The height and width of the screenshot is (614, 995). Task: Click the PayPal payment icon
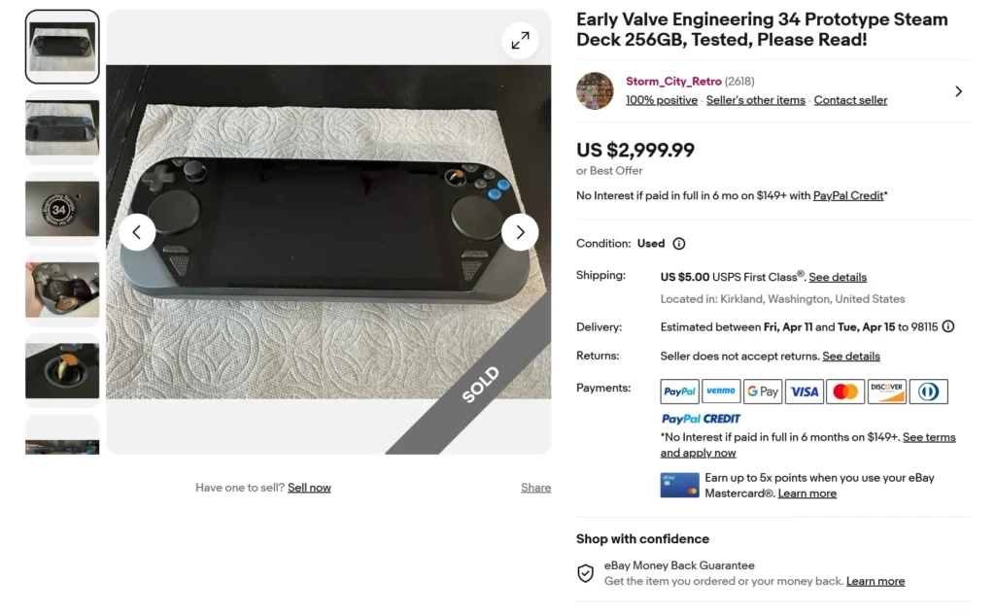680,392
